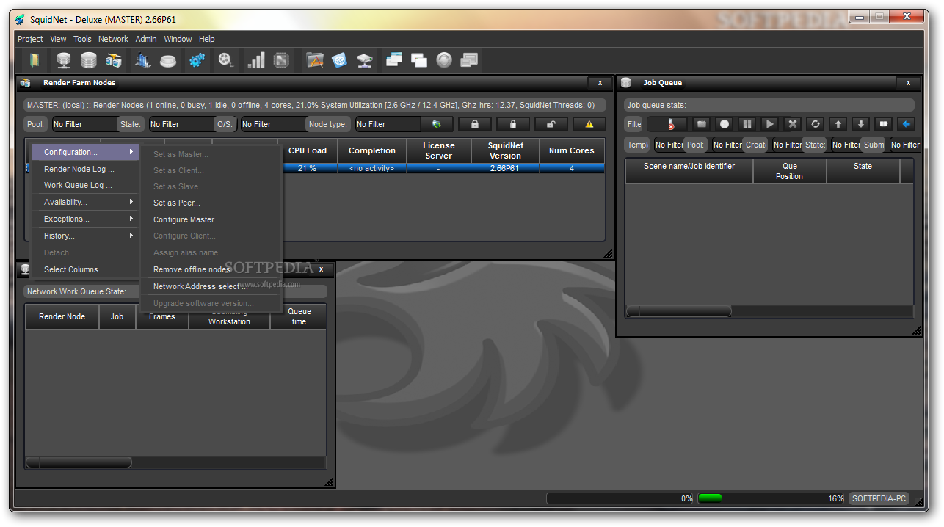Open the State filter dropdown in Render Farm Nodes

pos(181,124)
